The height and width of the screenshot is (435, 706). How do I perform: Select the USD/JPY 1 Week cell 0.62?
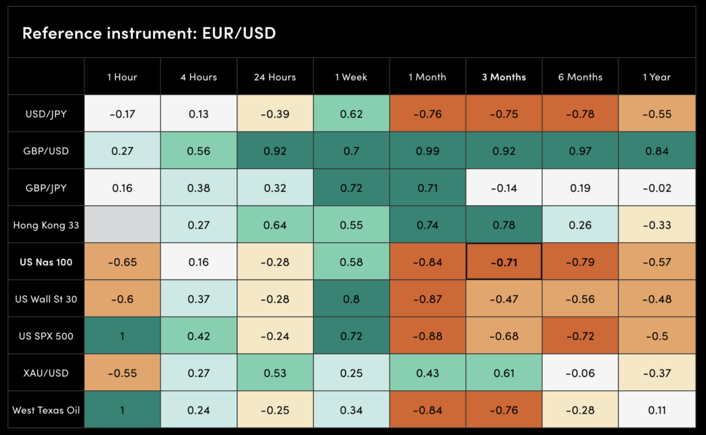[x=351, y=114]
